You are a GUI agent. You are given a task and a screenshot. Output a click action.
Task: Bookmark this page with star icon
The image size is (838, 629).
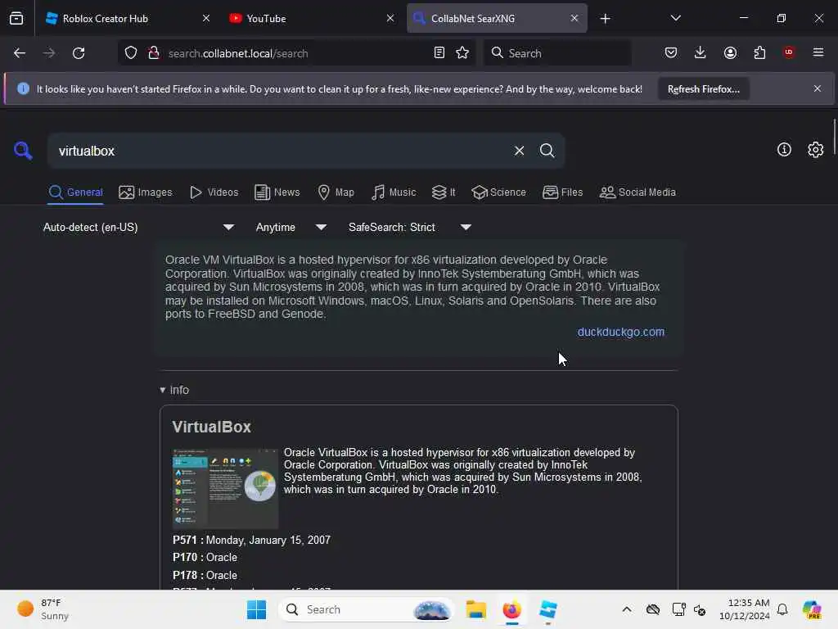pyautogui.click(x=462, y=53)
